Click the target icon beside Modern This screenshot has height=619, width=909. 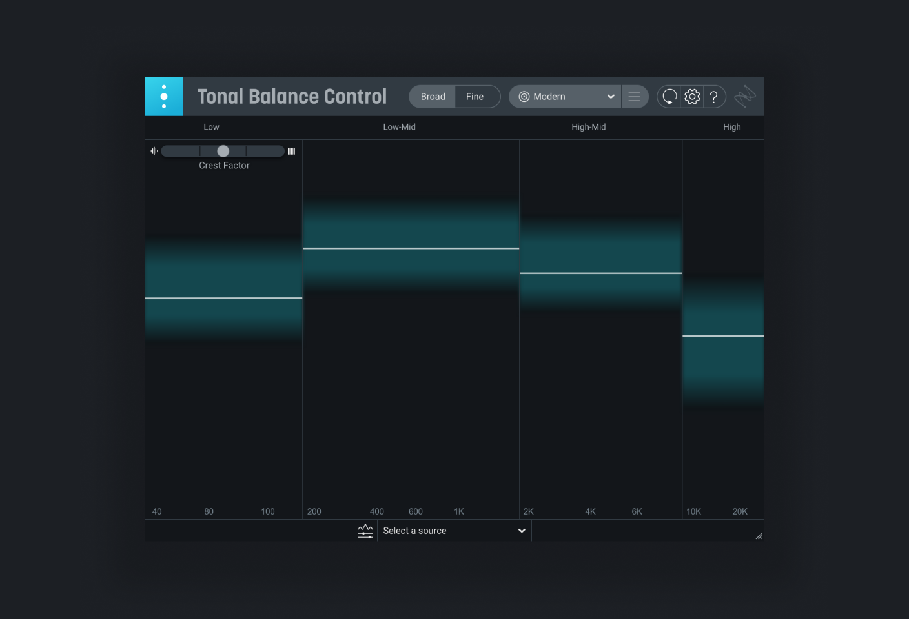[x=524, y=97]
